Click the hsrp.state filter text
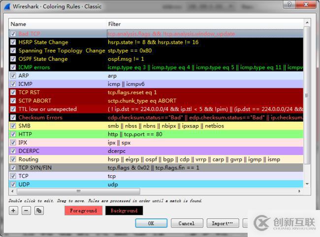 click(153, 42)
